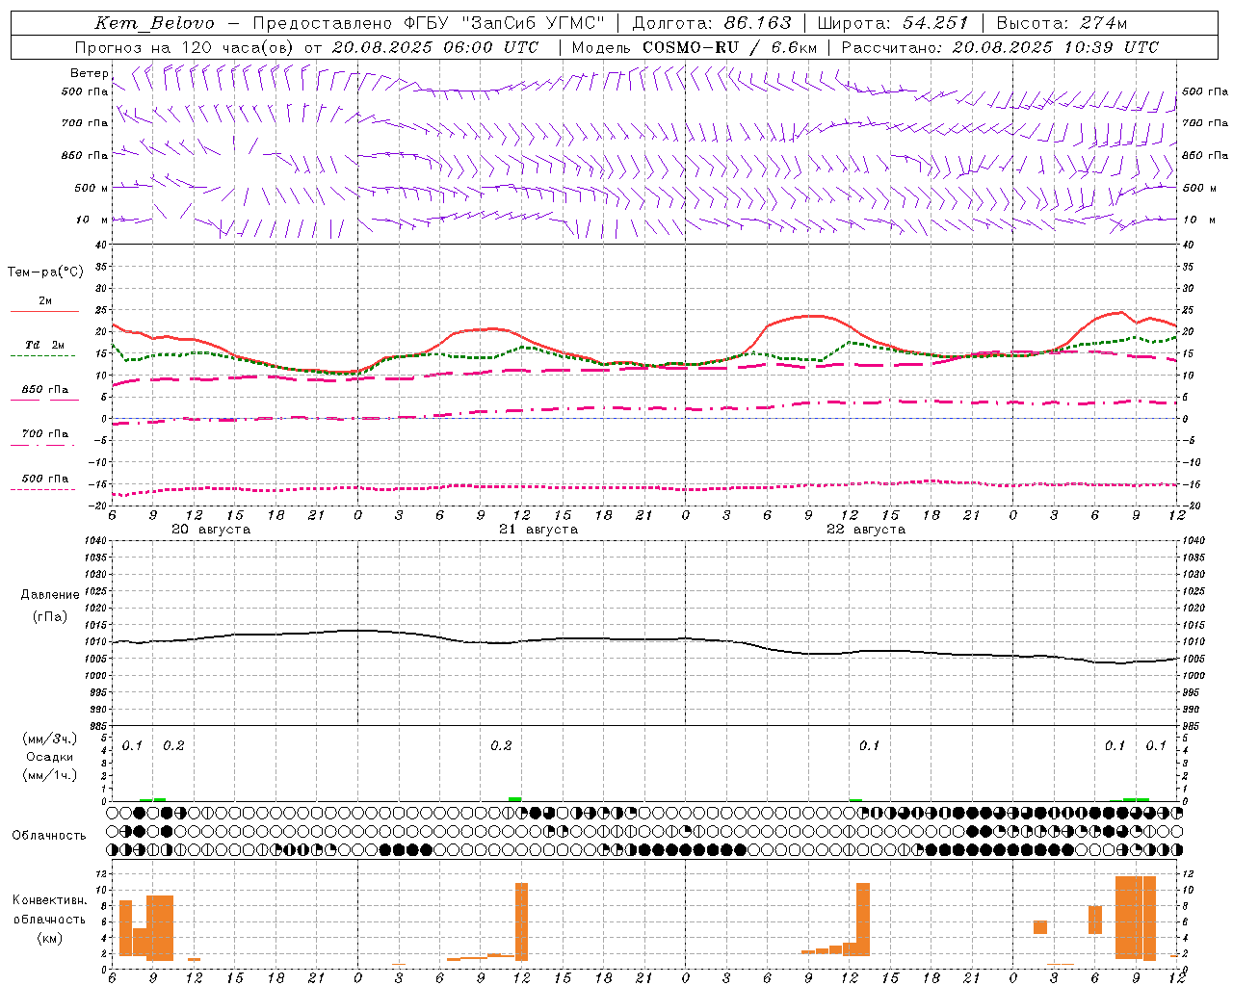Click the 850 гПа temperature legend line sample

click(x=44, y=400)
